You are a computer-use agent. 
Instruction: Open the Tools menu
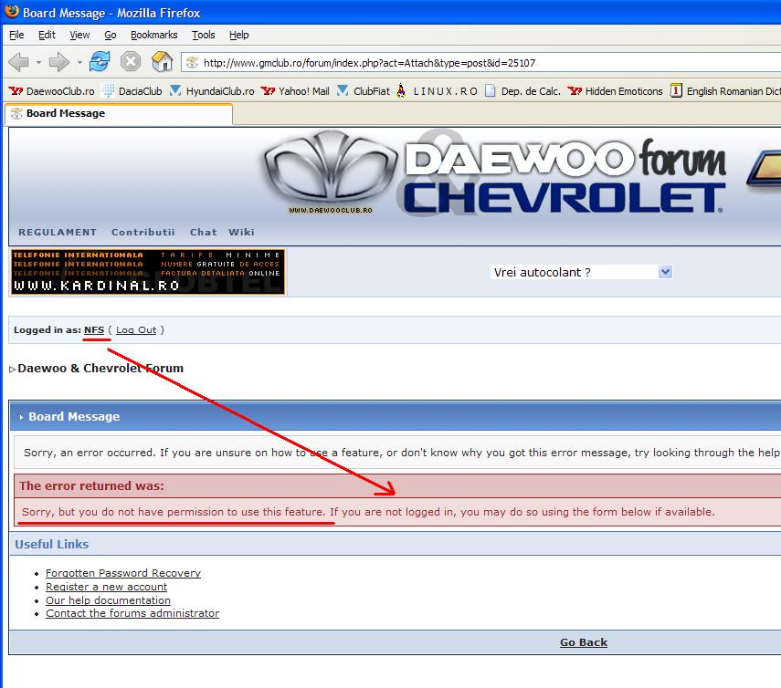203,35
